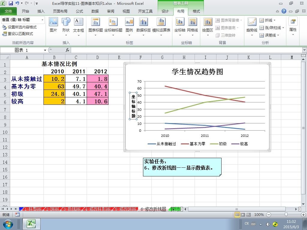The height and width of the screenshot is (230, 307).
Task: Open the 模拟运算表 (Data Table) options
Action: [x=161, y=27]
